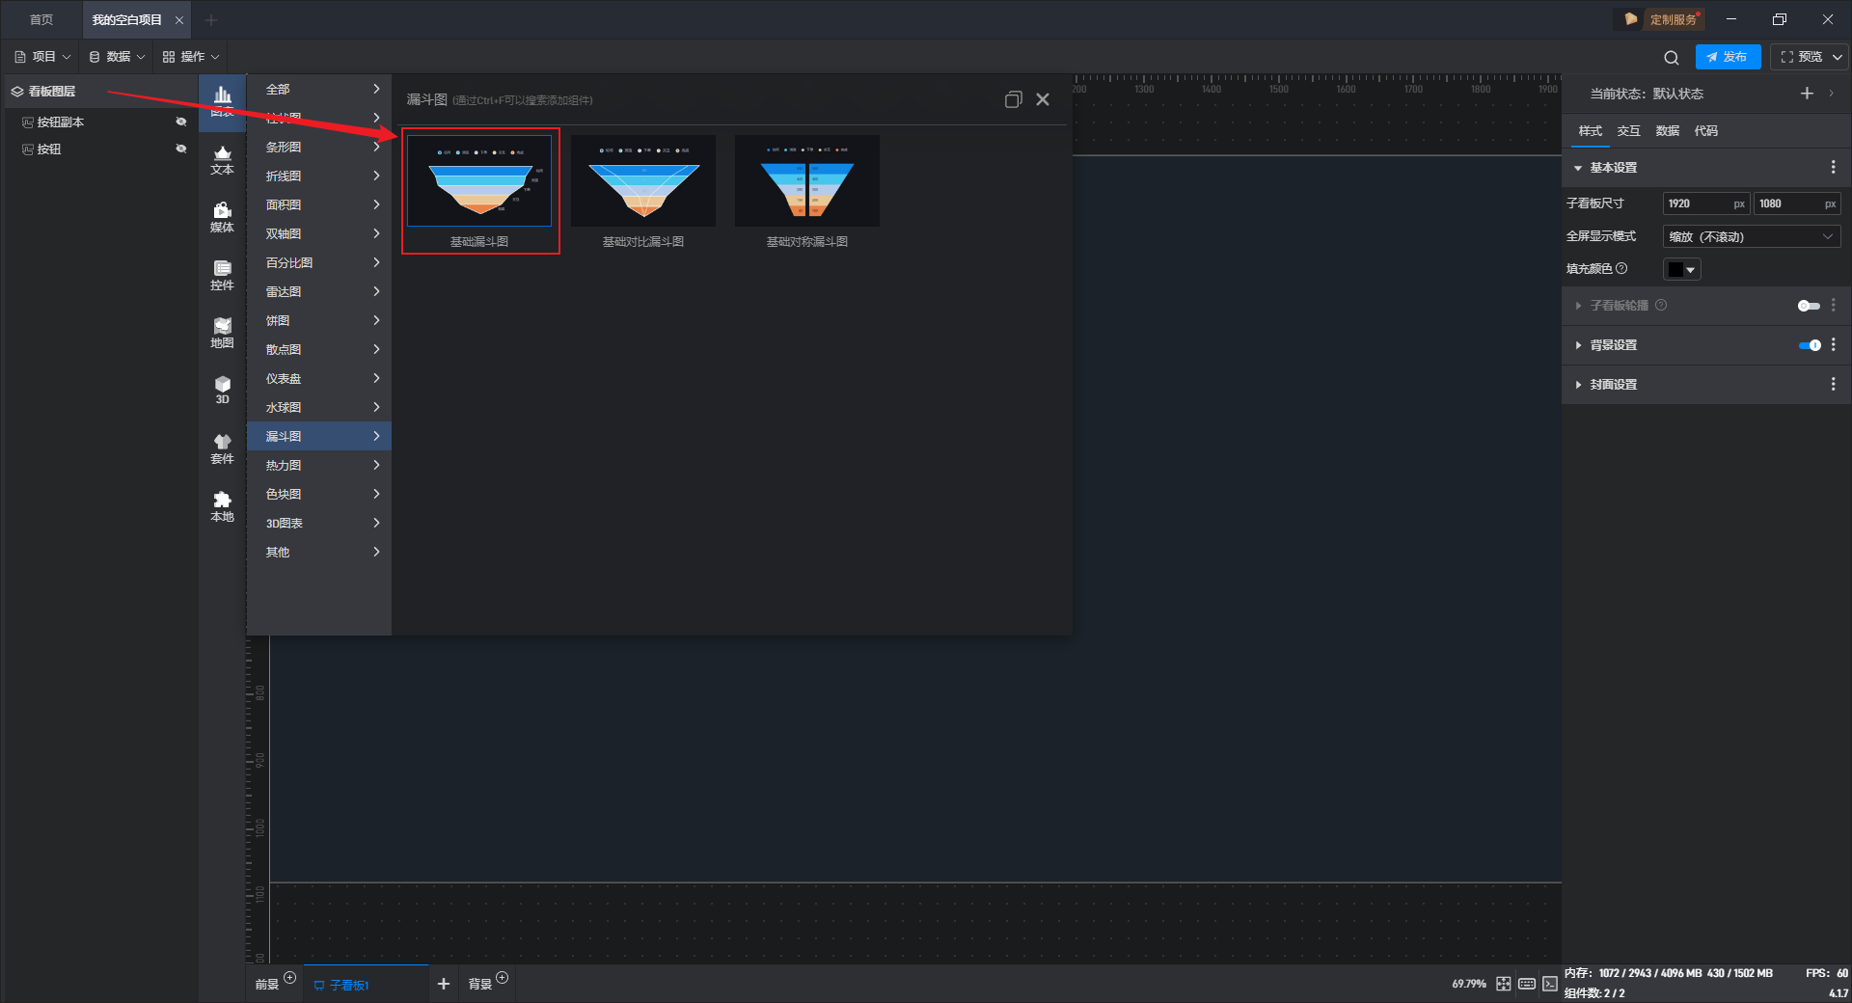Switch to the 交互 tab
1852x1003 pixels.
point(1628,131)
